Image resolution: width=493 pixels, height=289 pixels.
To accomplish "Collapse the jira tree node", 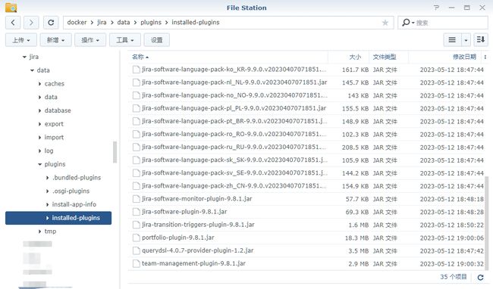I will click(x=24, y=57).
